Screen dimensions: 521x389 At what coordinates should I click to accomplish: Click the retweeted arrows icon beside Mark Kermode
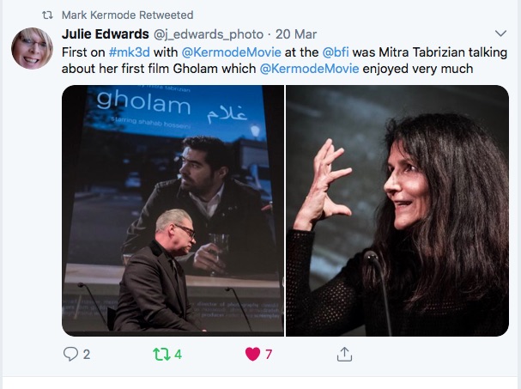[x=47, y=15]
